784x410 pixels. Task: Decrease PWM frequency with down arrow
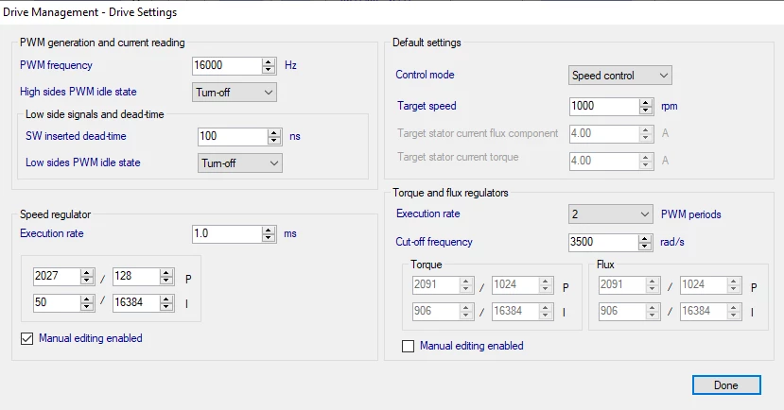point(269,69)
